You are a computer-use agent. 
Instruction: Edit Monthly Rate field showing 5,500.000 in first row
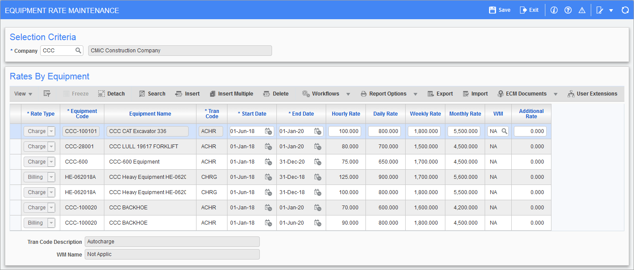464,131
